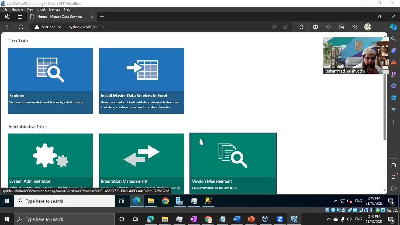Open Edge sidebar Search
The width and height of the screenshot is (400, 225).
(x=393, y=39)
